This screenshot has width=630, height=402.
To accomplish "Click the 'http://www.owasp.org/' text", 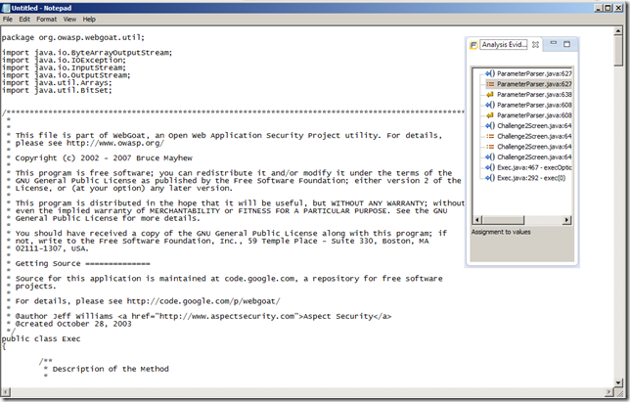I will click(114, 143).
